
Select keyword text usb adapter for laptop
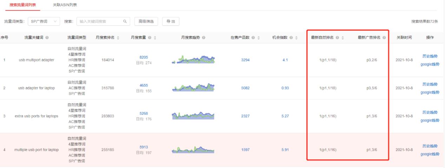pos(37,88)
